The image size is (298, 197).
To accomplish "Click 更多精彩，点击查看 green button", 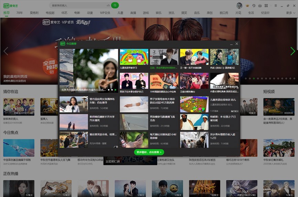I will 149,152.
